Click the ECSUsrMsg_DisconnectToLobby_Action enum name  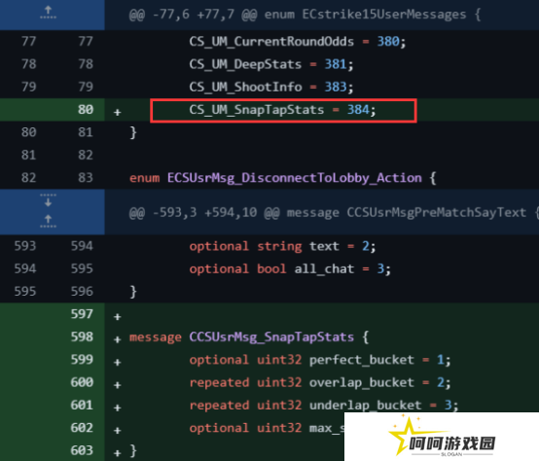(x=295, y=178)
